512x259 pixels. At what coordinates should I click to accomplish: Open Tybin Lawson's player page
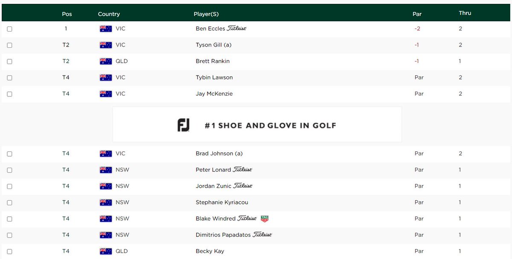214,78
